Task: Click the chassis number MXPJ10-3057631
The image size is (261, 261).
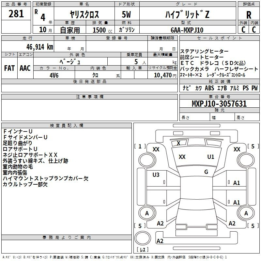Action: pyautogui.click(x=219, y=104)
